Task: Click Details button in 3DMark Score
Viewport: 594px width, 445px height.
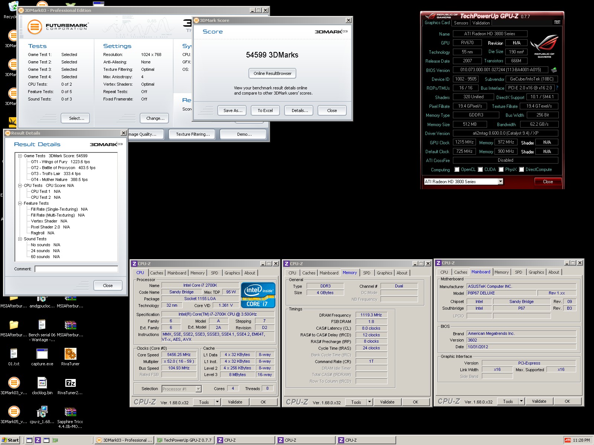Action: [300, 111]
